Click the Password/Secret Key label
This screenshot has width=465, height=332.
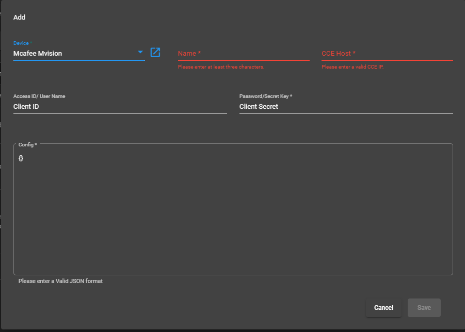pyautogui.click(x=266, y=96)
